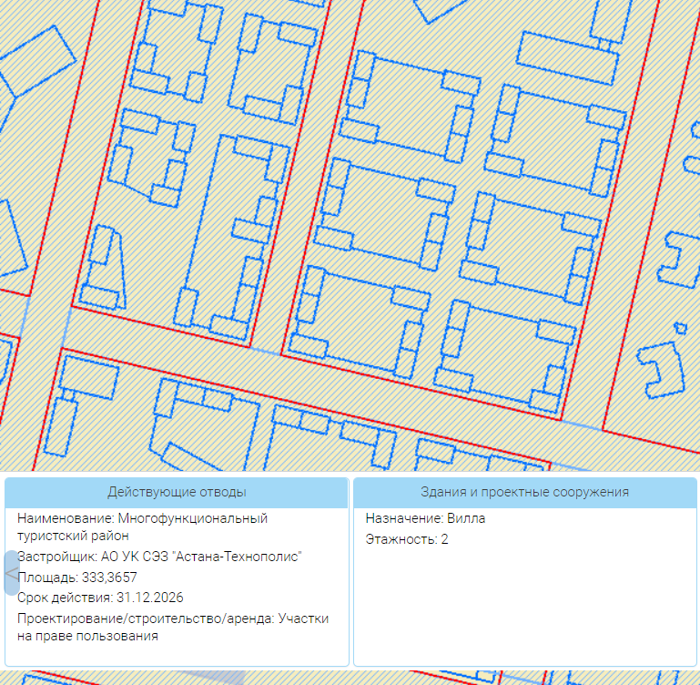Click the 'Застройщик: АО УК СЭЗ' line

[x=158, y=556]
